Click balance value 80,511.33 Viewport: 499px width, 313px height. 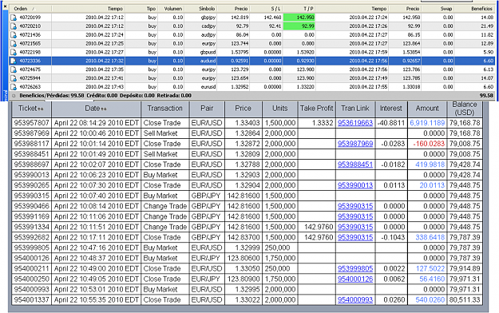[x=465, y=299]
